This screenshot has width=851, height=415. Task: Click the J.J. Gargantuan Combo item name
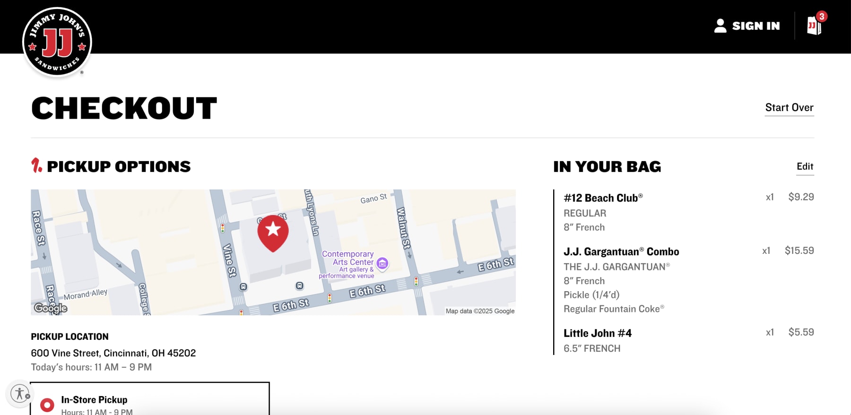621,252
